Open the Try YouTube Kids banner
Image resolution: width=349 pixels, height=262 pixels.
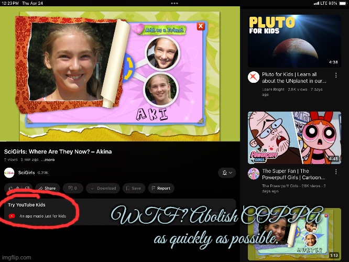(x=42, y=211)
